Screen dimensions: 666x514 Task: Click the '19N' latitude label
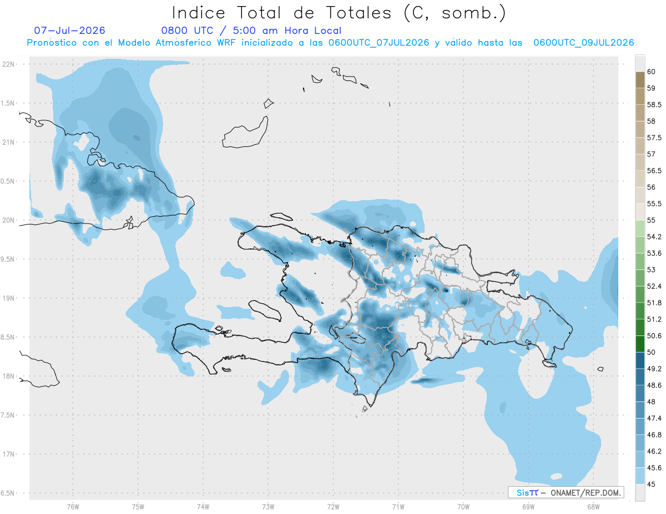coord(9,298)
